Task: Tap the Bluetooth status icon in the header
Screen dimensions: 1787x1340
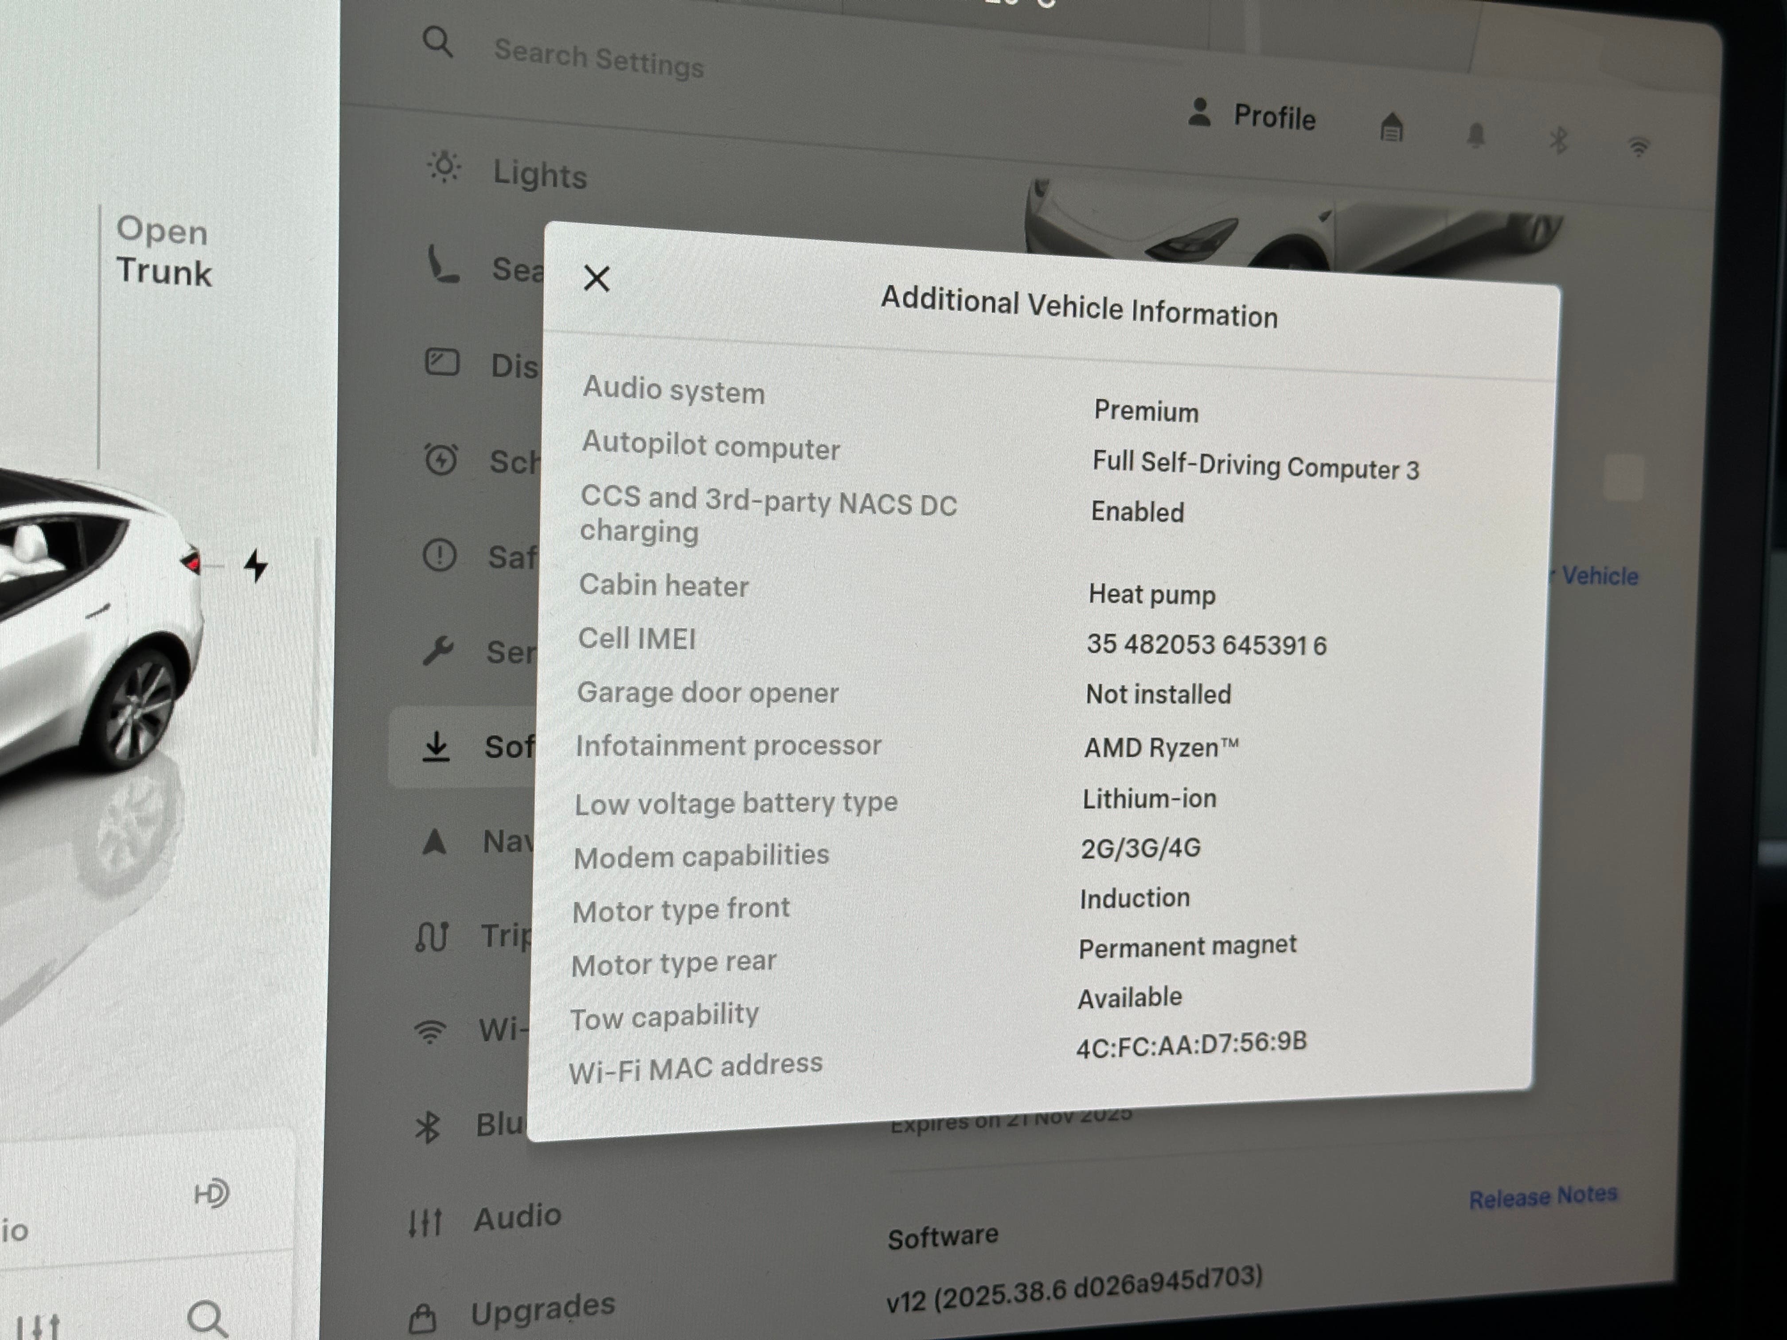Action: click(1558, 140)
